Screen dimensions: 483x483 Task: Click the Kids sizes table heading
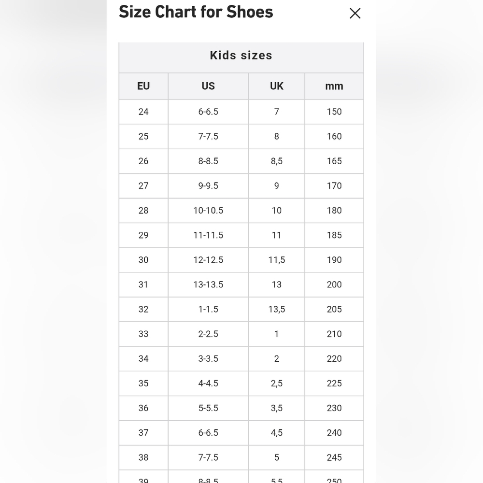click(241, 56)
